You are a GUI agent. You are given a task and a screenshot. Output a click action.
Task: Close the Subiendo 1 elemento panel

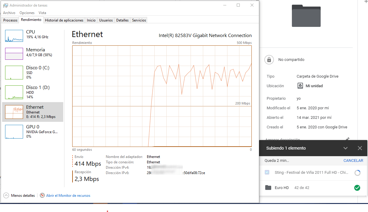point(360,148)
